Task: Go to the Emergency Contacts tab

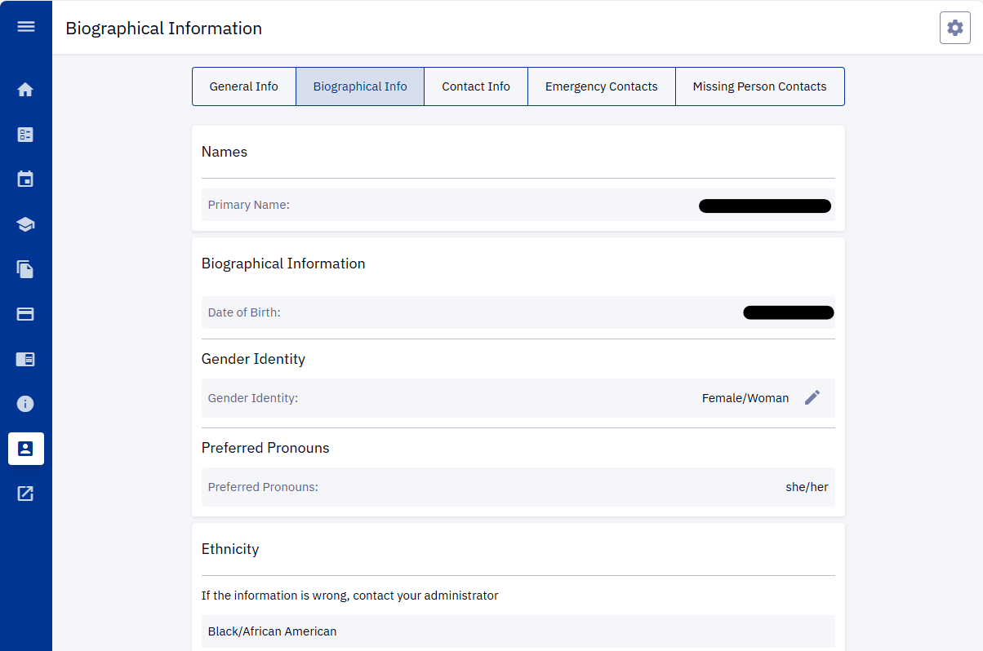Action: coord(602,86)
